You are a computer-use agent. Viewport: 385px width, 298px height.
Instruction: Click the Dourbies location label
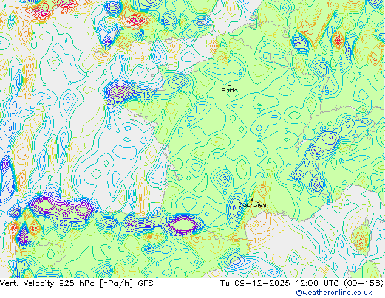(x=252, y=204)
